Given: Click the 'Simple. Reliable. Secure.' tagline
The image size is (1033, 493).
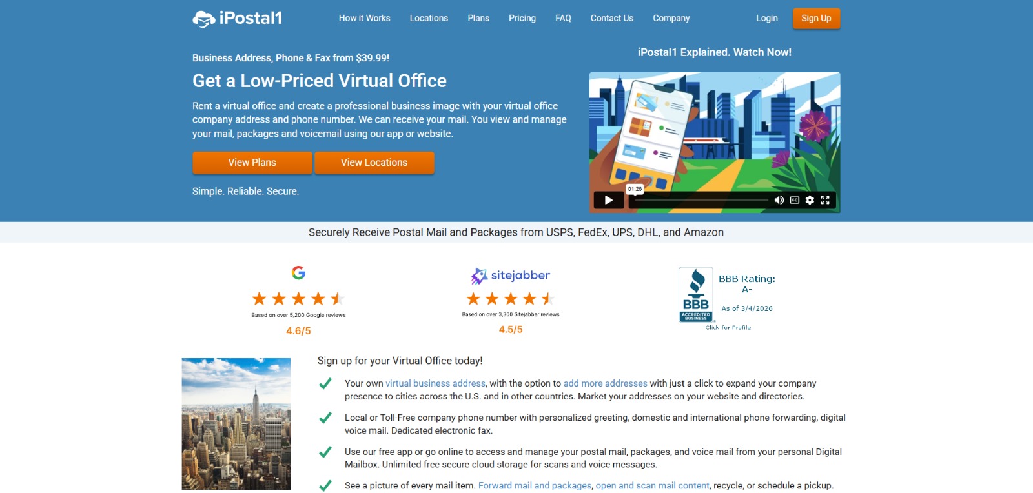Looking at the screenshot, I should 245,192.
